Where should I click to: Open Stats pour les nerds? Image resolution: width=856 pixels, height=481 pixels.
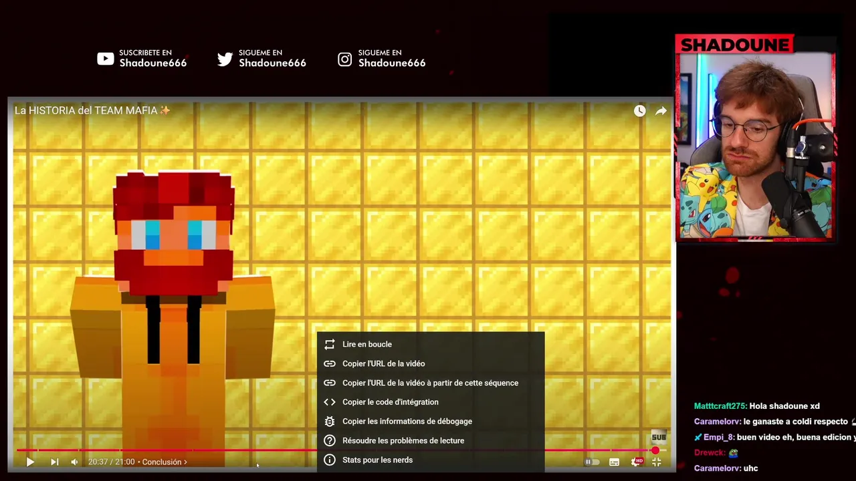tap(431, 460)
